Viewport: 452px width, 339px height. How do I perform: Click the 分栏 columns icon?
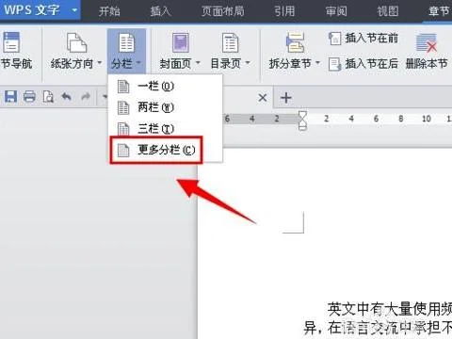(x=126, y=42)
